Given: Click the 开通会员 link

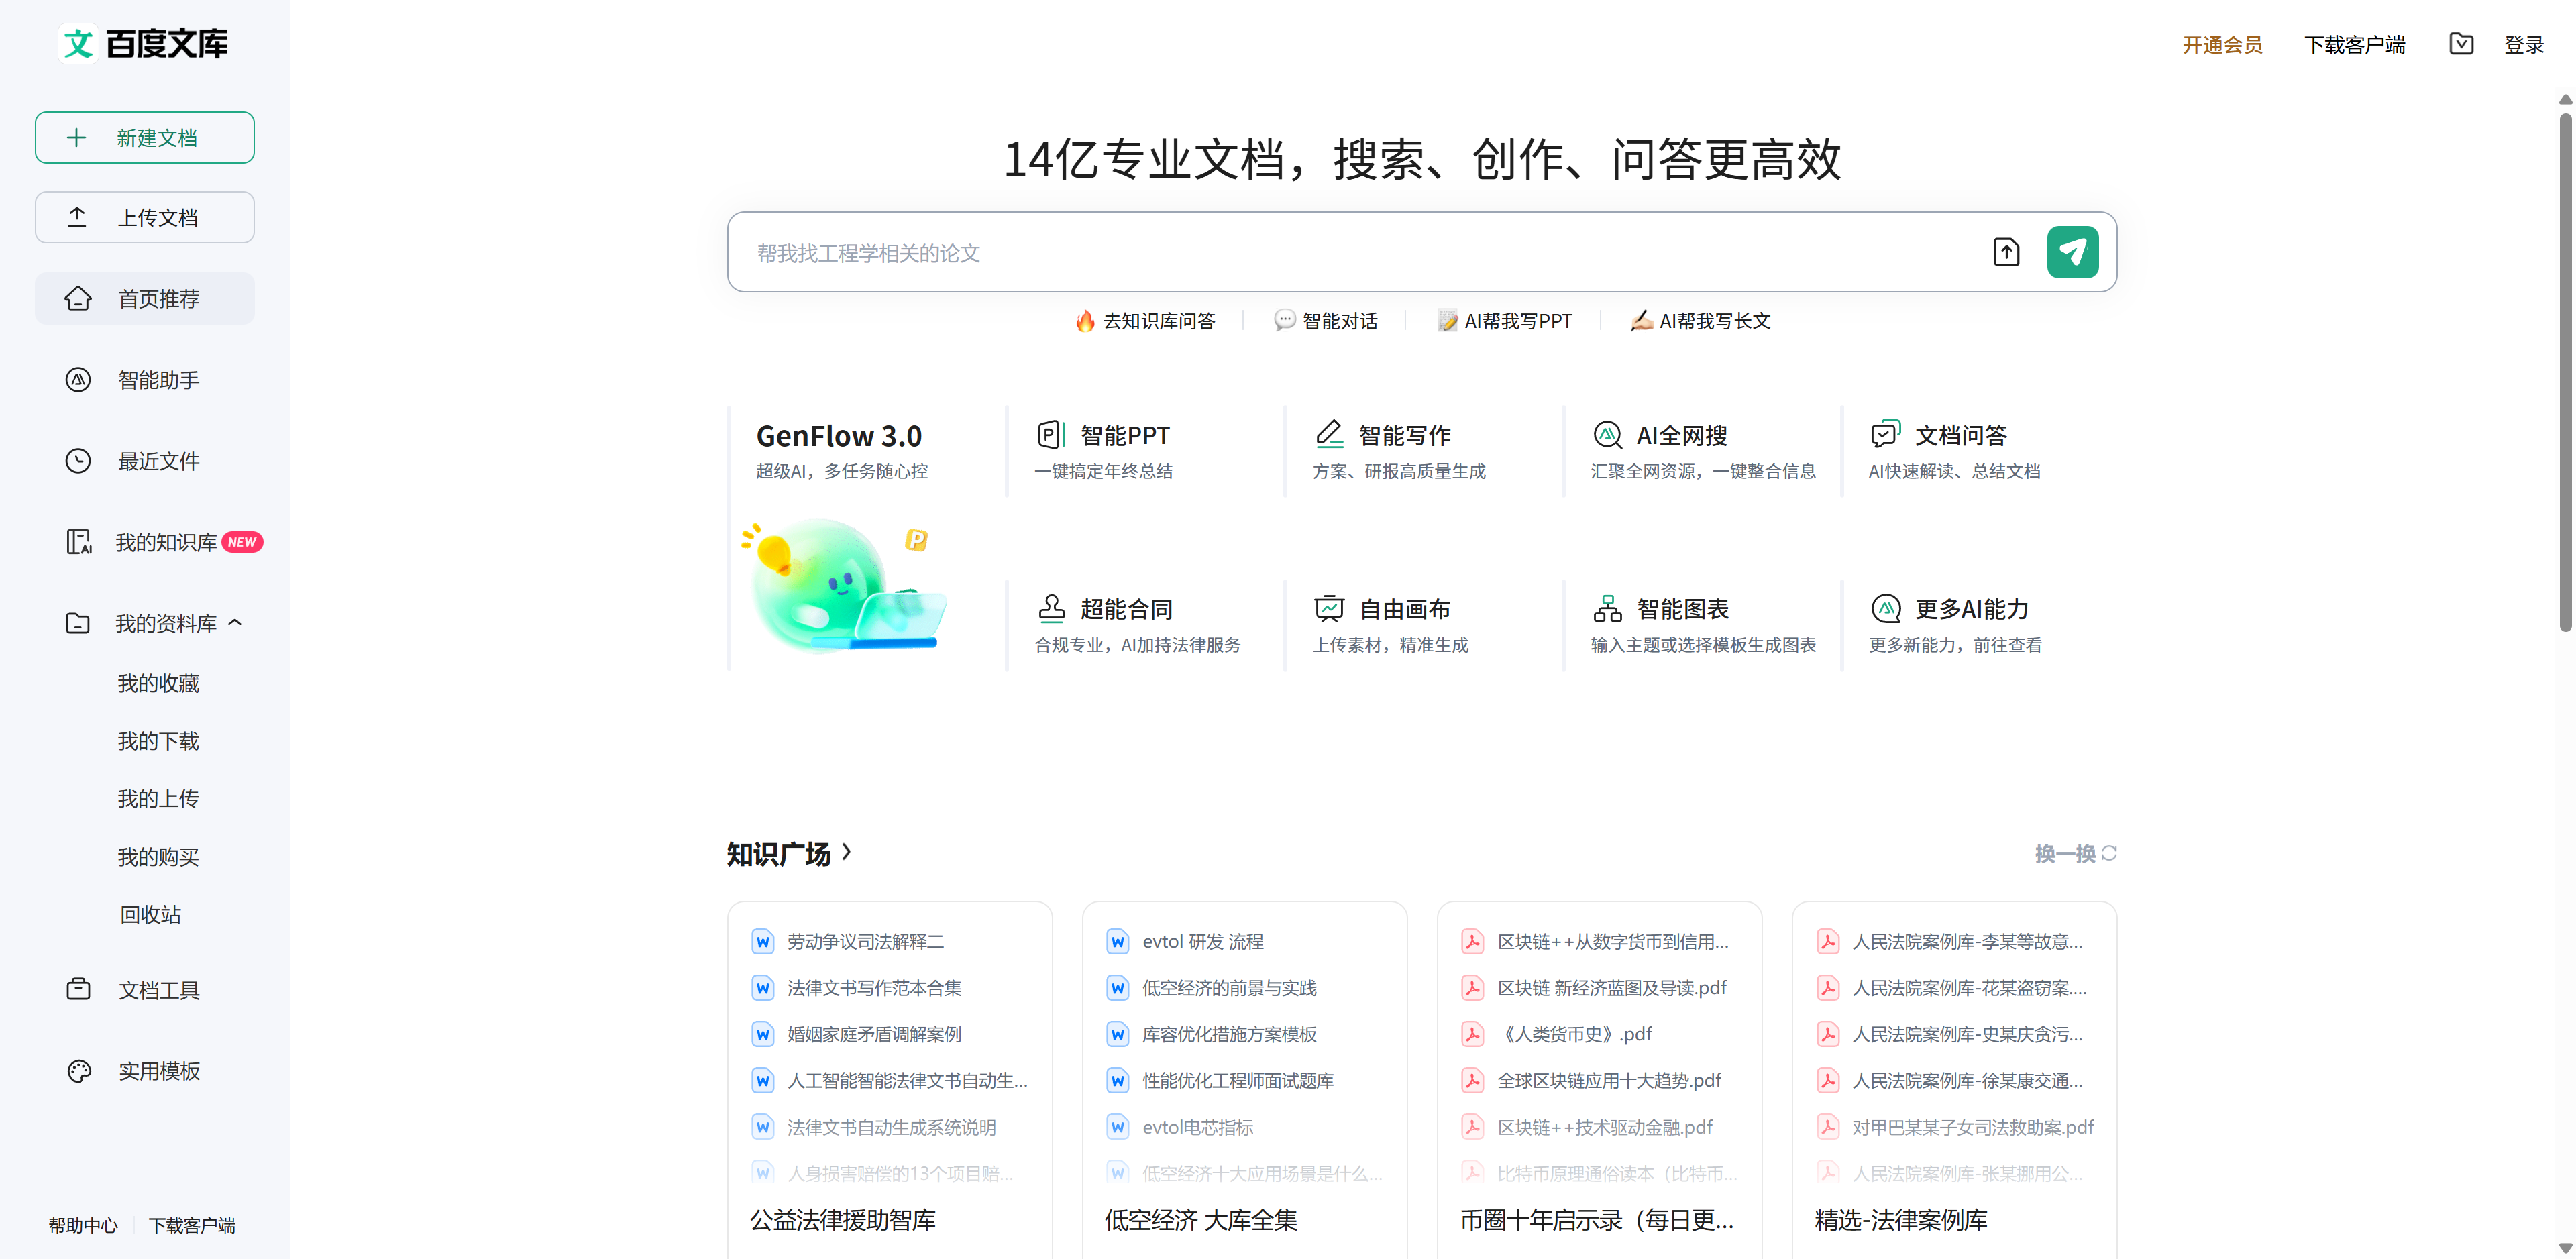Looking at the screenshot, I should (x=2221, y=45).
